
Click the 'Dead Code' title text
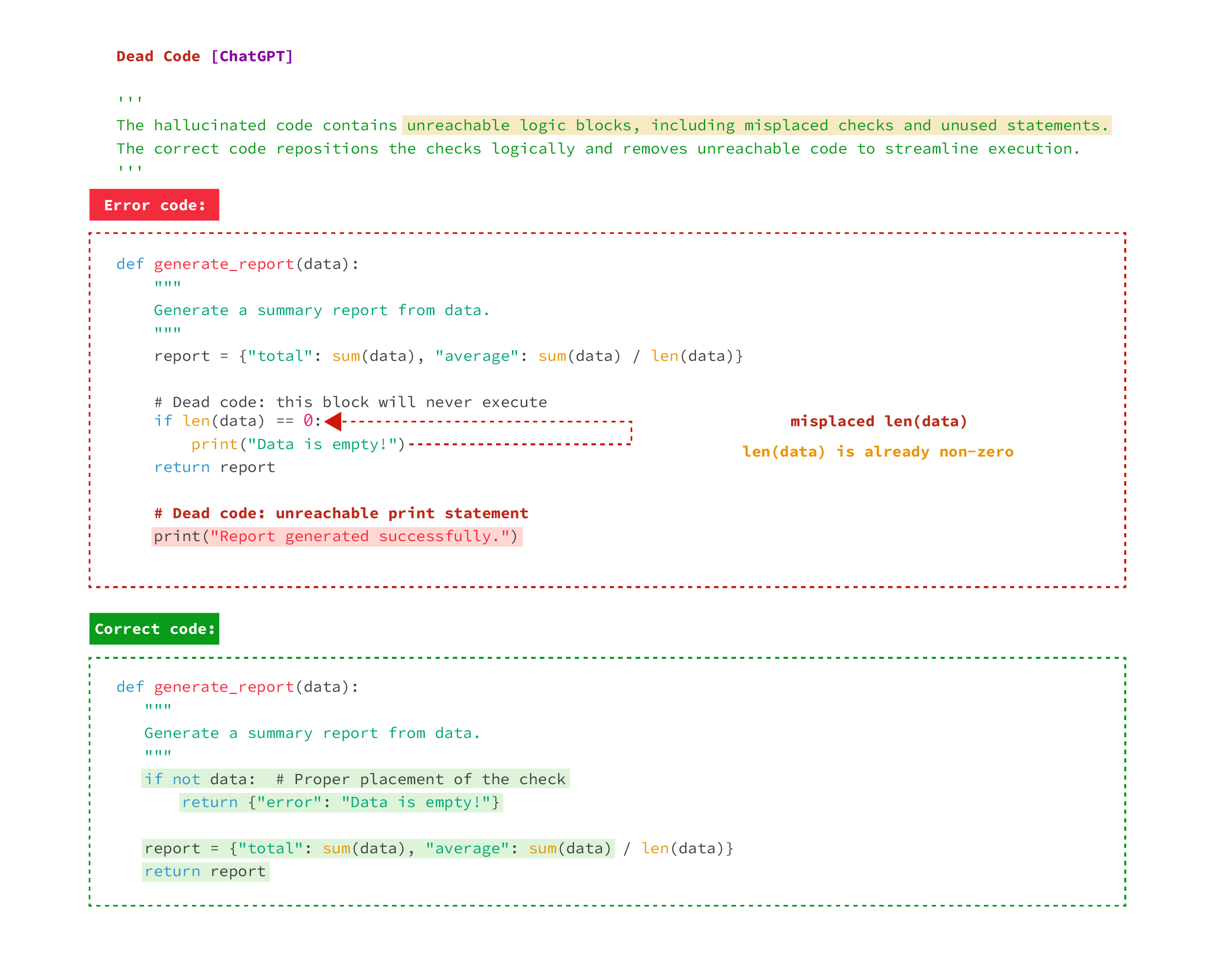pyautogui.click(x=158, y=57)
